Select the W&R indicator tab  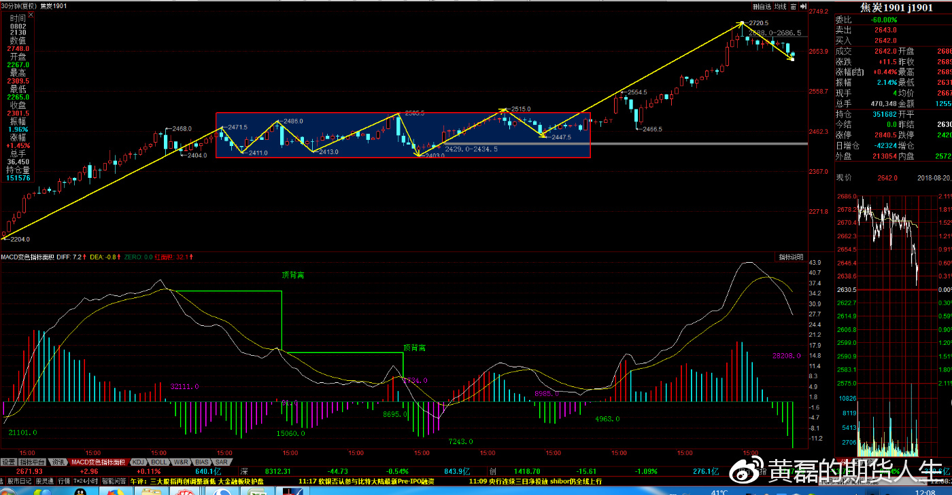click(181, 462)
